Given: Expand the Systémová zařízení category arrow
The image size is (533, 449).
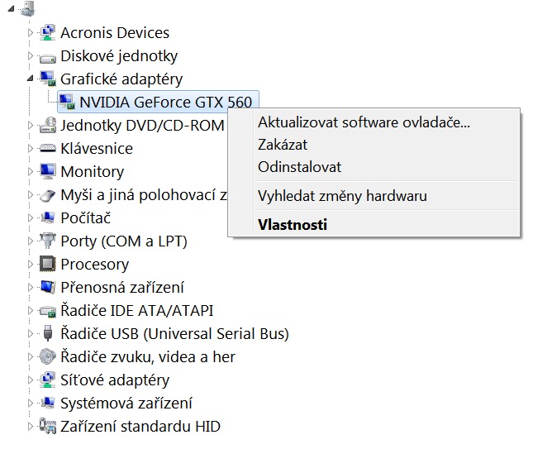Looking at the screenshot, I should pyautogui.click(x=31, y=404).
